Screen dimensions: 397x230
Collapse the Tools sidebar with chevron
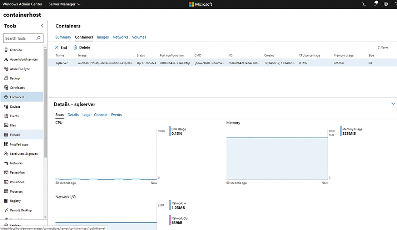coord(42,26)
